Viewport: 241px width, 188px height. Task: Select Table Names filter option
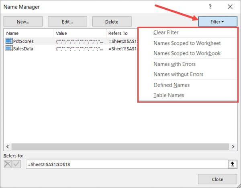point(169,95)
